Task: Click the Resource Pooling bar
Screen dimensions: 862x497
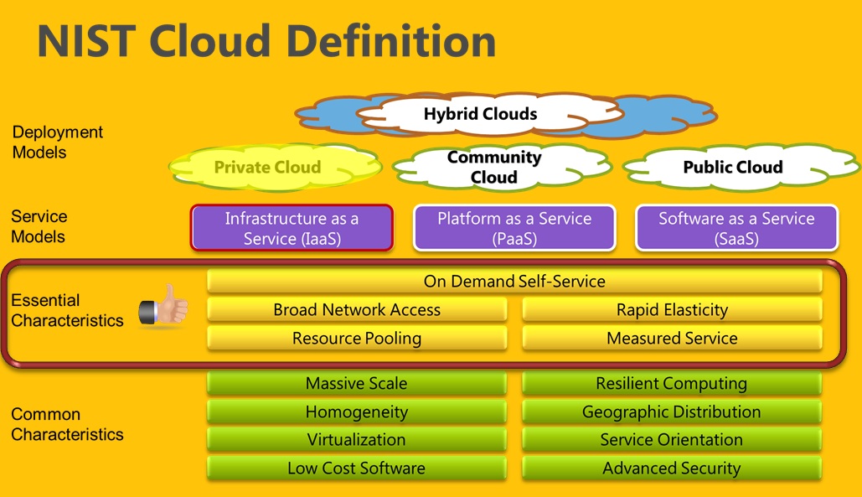Action: point(356,339)
